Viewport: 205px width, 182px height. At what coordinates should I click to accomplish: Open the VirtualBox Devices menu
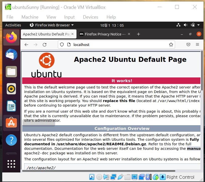coord(91,17)
